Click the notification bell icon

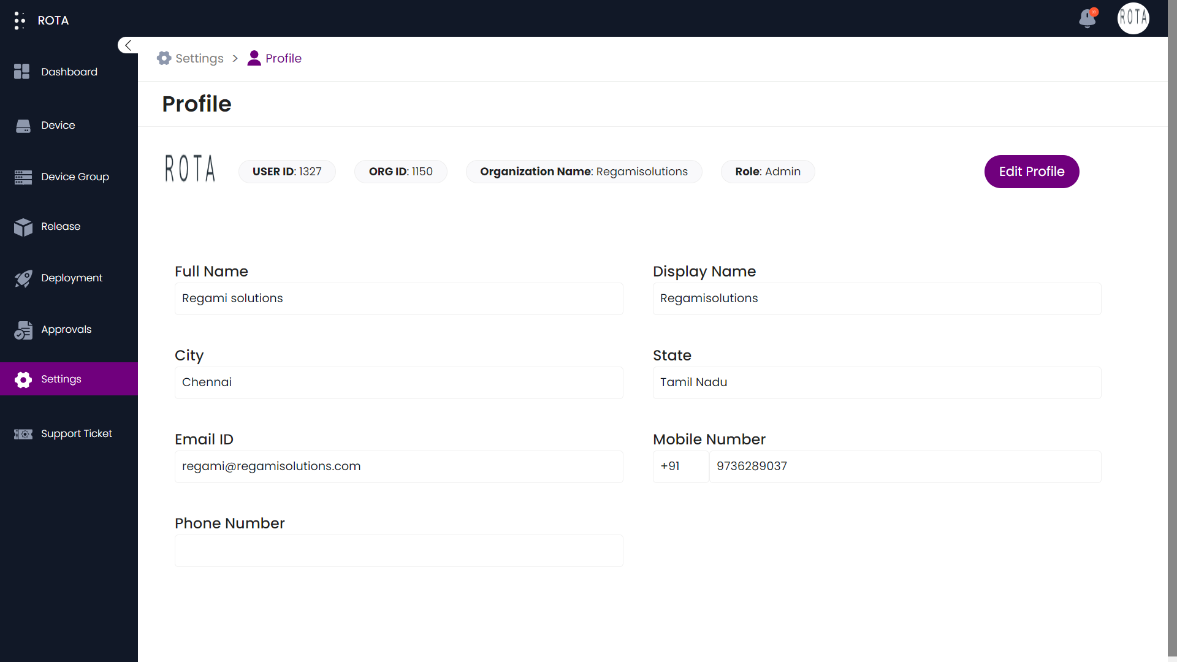(x=1087, y=18)
